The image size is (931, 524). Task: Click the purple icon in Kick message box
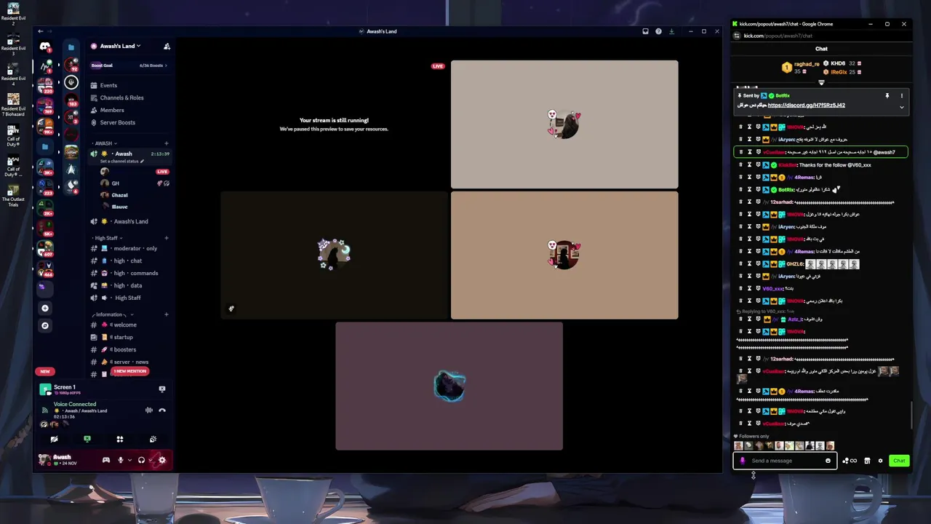(x=743, y=461)
